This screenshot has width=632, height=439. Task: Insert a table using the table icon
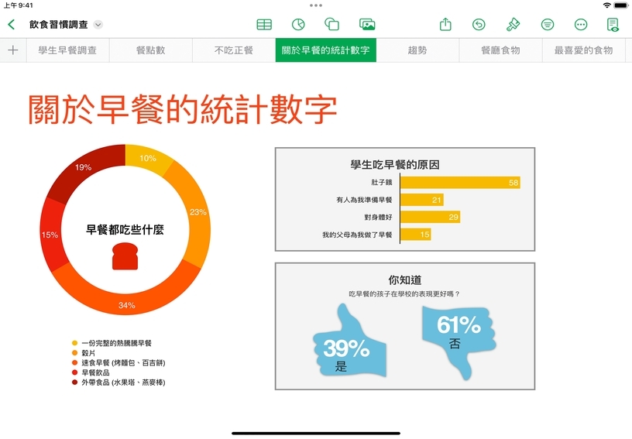264,24
